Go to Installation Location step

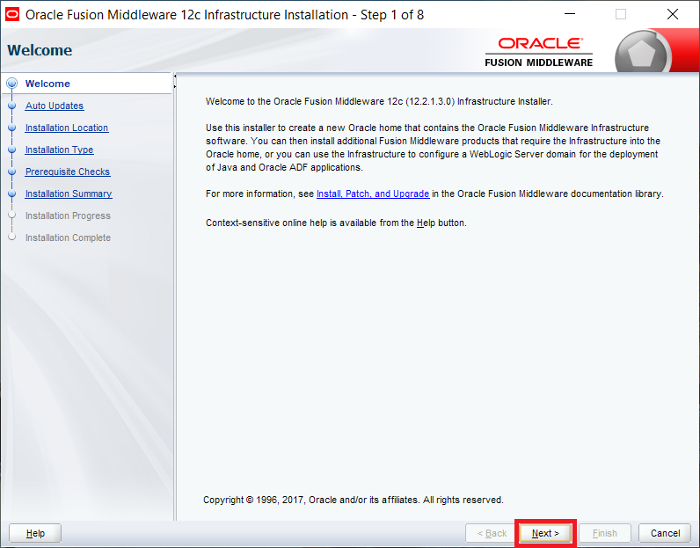coord(67,128)
